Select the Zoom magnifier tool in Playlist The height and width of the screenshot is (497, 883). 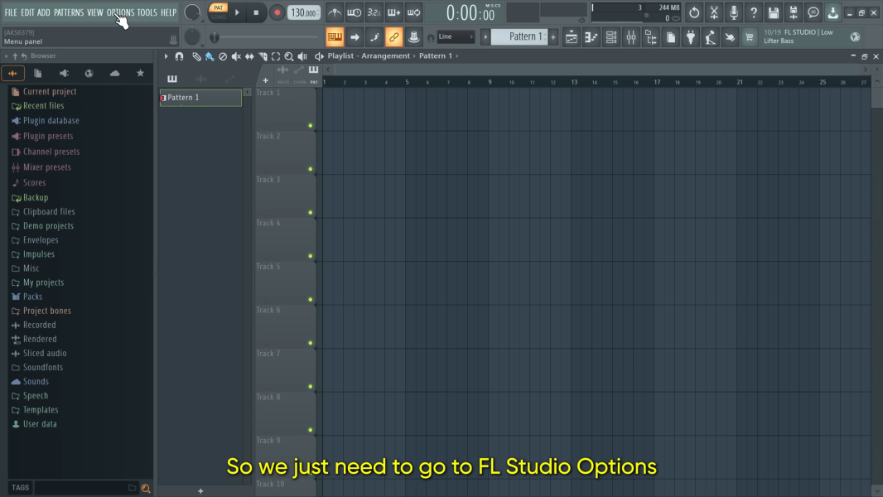click(x=289, y=56)
